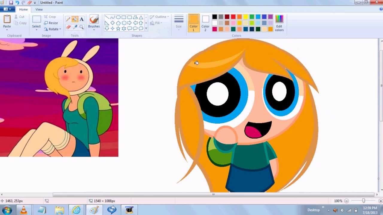Image resolution: width=383 pixels, height=215 pixels.
Task: Choose the Rectangle shape
Action: pyautogui.click(x=124, y=17)
